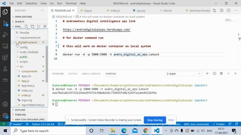Open the File menu

pos(12,3)
